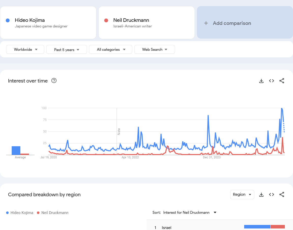293x230 pixels.
Task: Open the Web Search type dropdown
Action: tap(155, 50)
